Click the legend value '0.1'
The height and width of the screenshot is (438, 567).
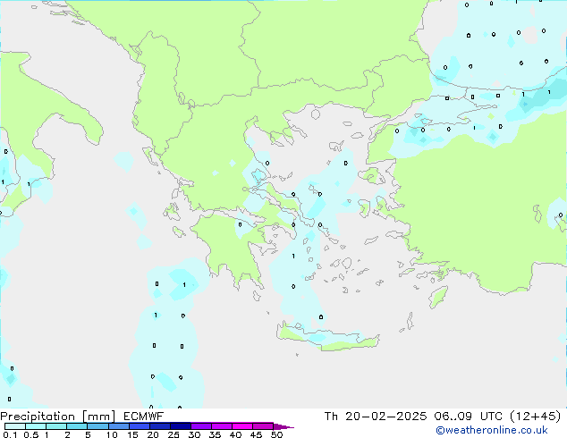point(10,434)
